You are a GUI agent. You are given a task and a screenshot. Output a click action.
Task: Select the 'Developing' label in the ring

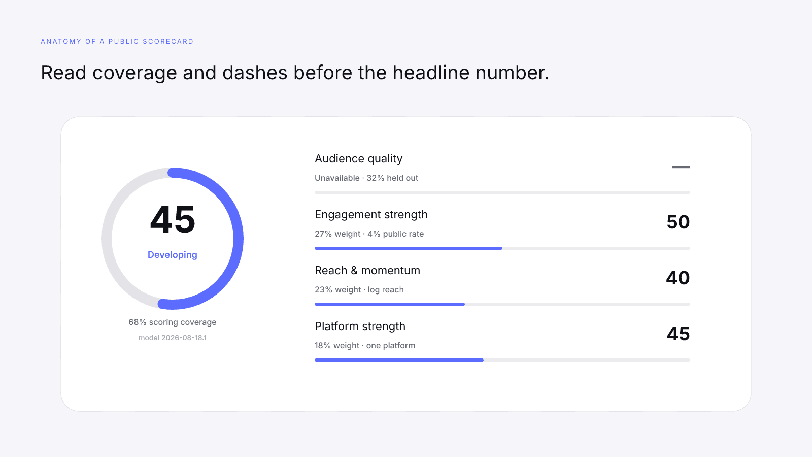click(x=173, y=255)
